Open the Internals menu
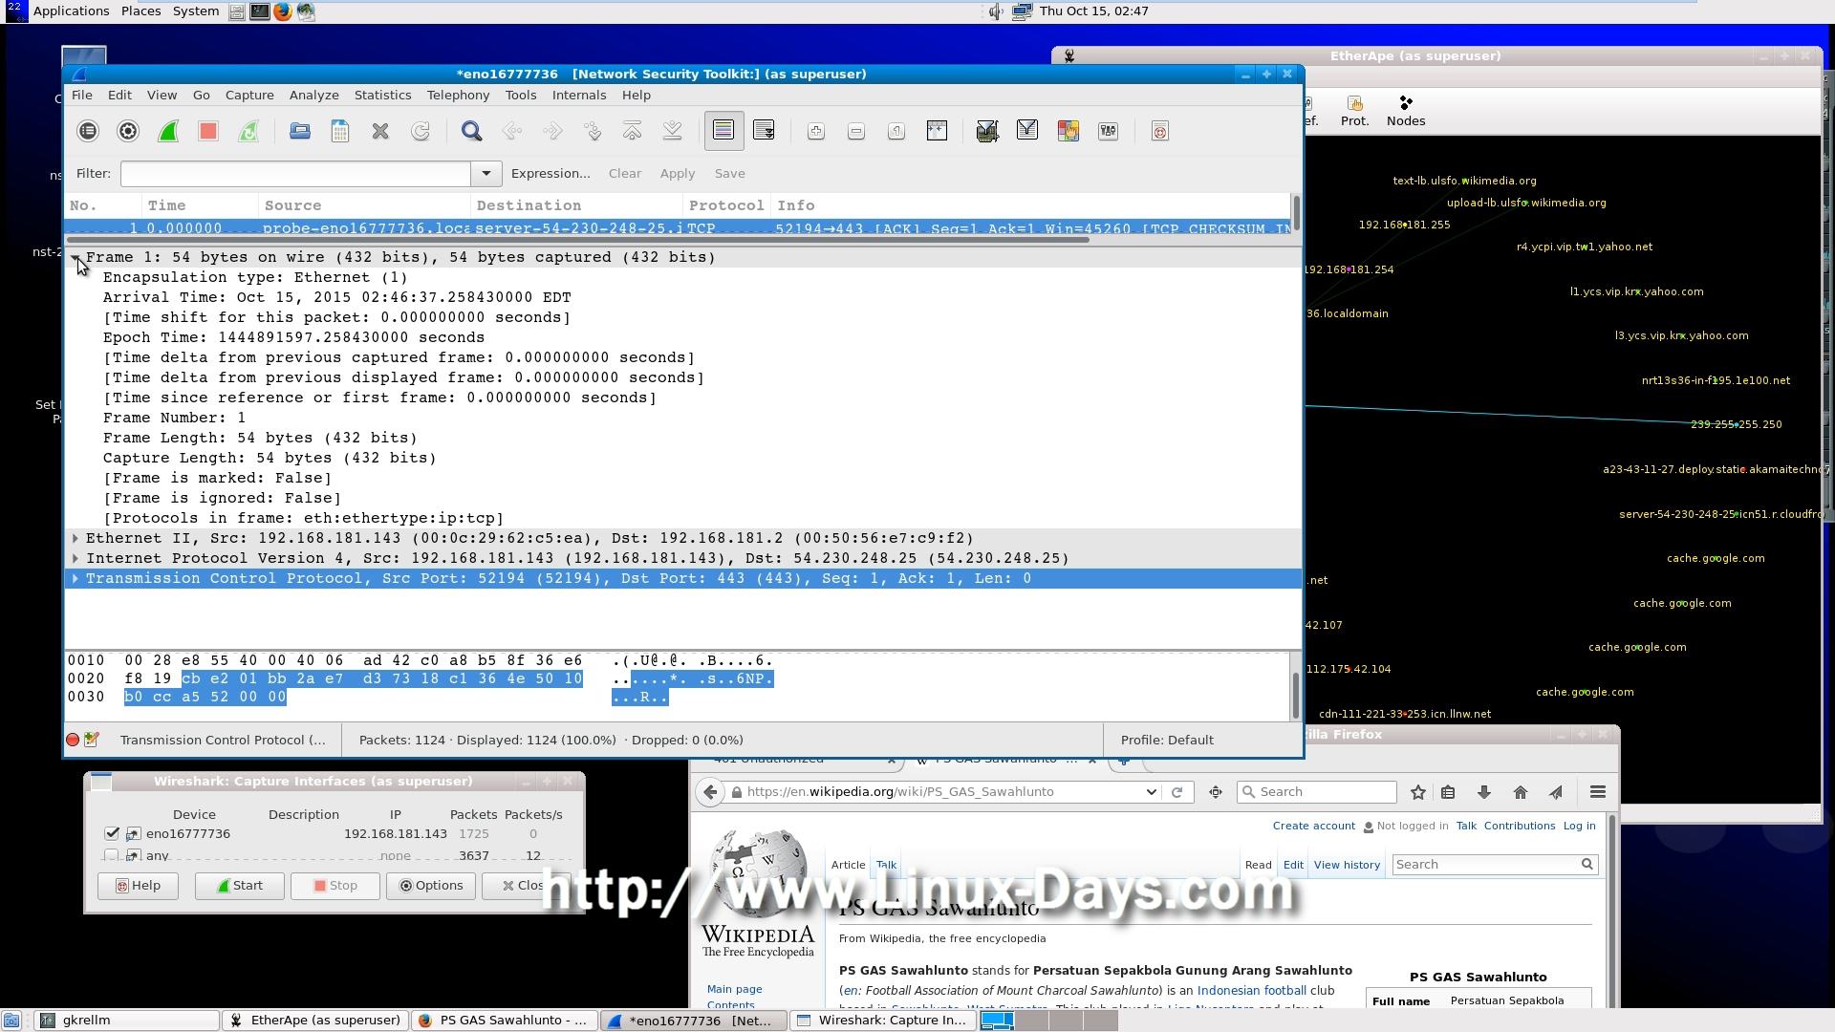 579,95
